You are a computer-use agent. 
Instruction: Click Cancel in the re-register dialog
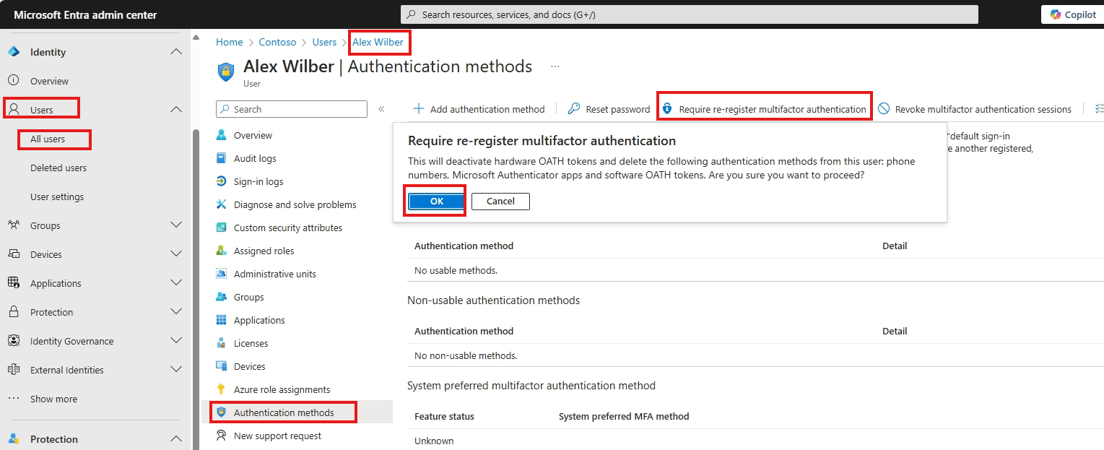[500, 202]
